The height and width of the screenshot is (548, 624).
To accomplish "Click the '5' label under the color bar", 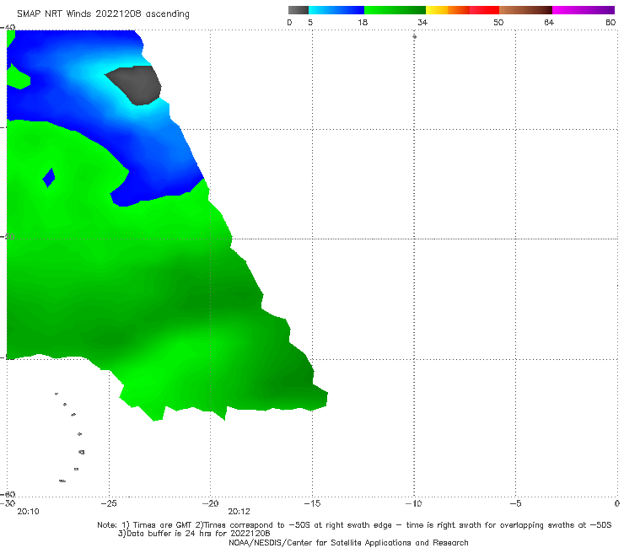I will click(310, 23).
